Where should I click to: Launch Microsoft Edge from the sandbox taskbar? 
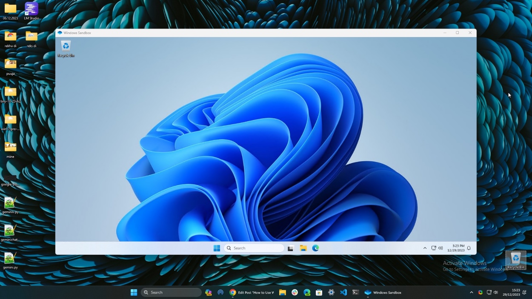click(315, 248)
